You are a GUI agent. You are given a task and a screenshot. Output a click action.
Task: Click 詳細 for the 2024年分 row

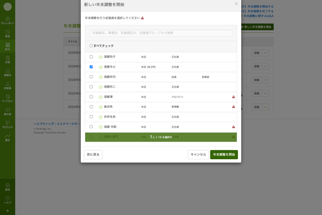pyautogui.click(x=257, y=107)
